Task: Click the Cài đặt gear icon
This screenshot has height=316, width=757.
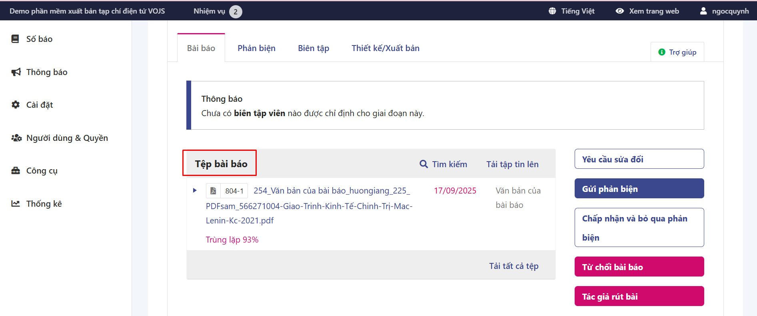Action: (16, 105)
